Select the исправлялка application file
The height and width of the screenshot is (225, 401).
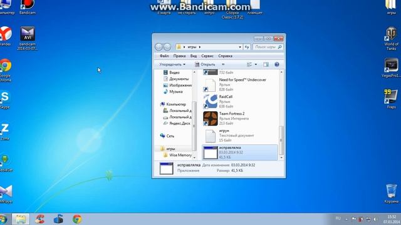coord(240,152)
